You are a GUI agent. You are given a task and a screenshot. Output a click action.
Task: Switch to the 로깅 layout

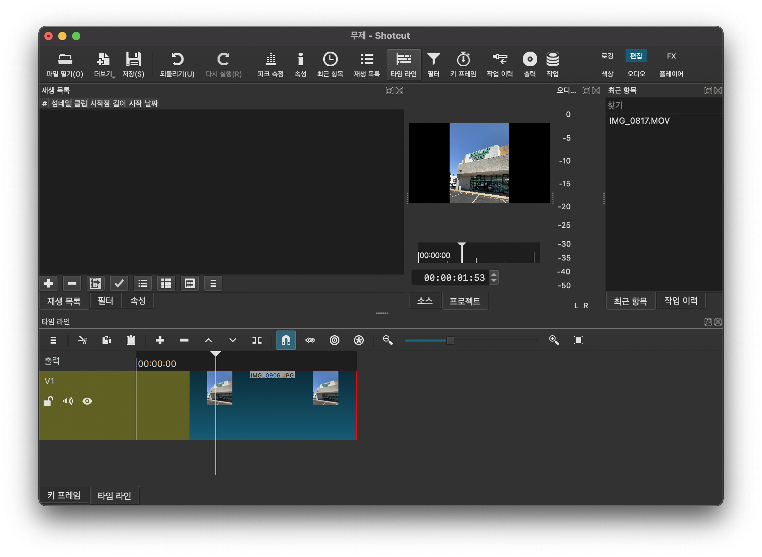point(607,56)
